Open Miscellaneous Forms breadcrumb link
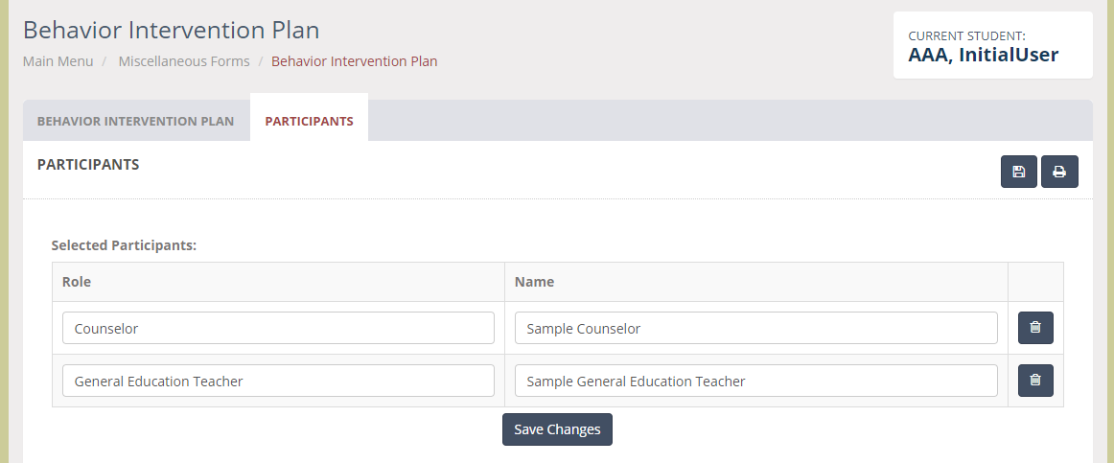This screenshot has height=463, width=1114. [184, 61]
